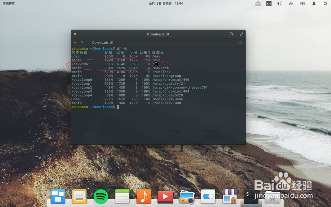Click the /dev/sda1 row text
Image resolution: width=331 pixels, height=207 pixels.
point(81,64)
